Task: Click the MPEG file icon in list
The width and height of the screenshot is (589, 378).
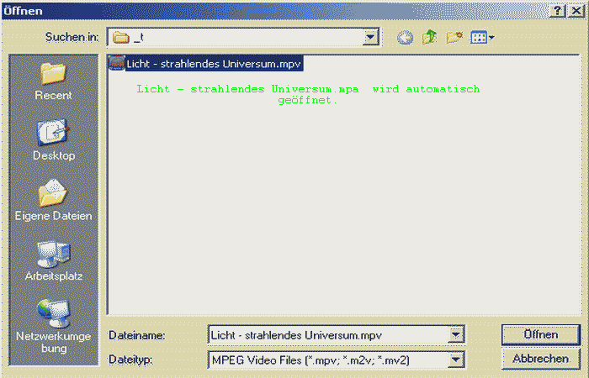Action: click(x=116, y=62)
